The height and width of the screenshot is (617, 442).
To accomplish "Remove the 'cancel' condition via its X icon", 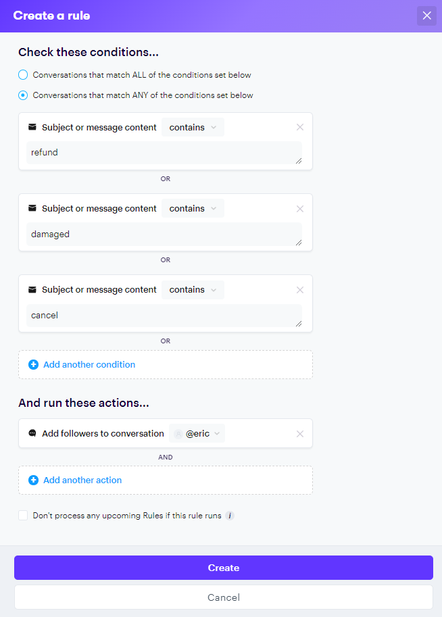I will pyautogui.click(x=300, y=290).
